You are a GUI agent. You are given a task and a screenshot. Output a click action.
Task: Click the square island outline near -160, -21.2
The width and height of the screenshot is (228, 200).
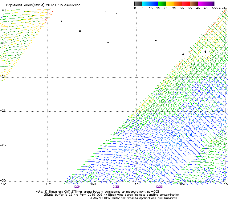click(80, 31)
